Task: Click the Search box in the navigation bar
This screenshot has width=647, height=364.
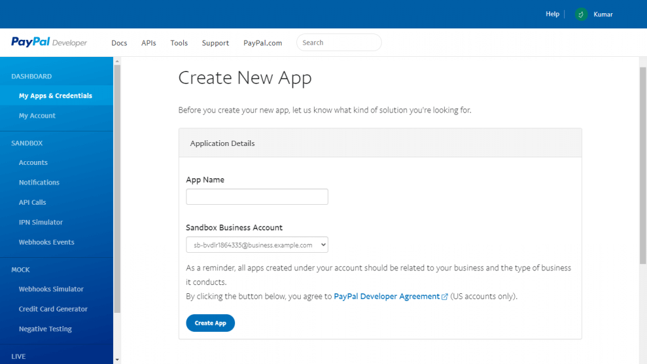Action: pos(339,42)
